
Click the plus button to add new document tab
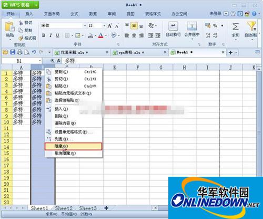[230, 52]
